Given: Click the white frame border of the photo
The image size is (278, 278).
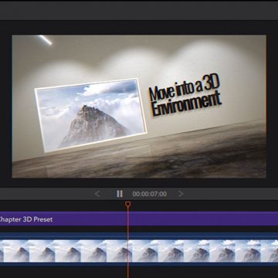Looking at the screenshot, I should click(86, 84).
